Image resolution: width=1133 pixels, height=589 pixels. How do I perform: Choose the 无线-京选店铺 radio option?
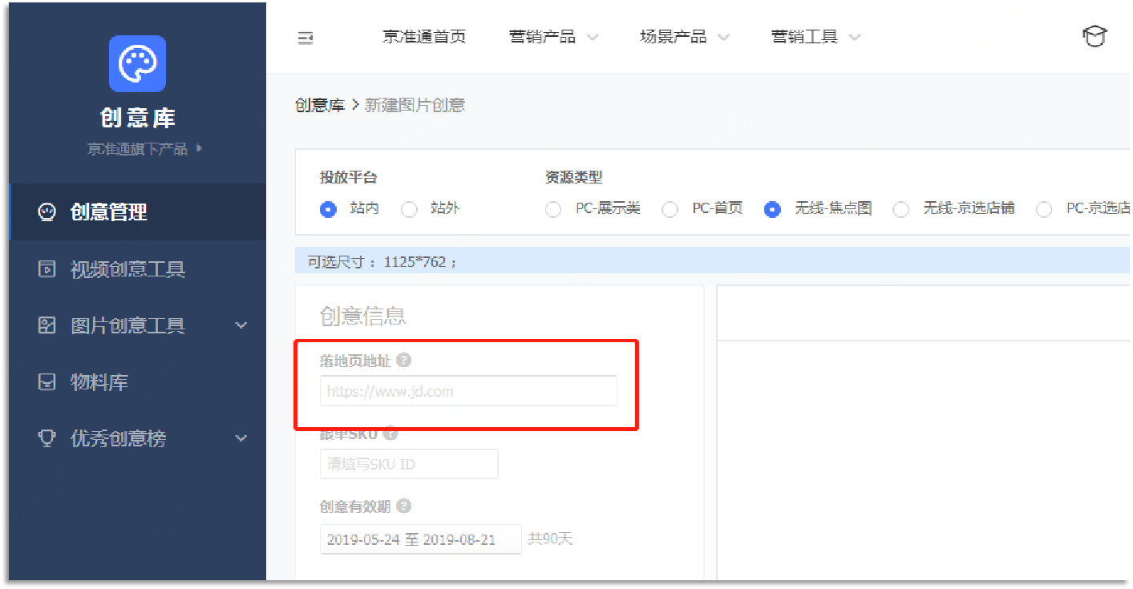901,209
